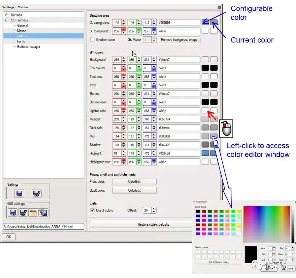Collapse the GUI settings tree node
The height and width of the screenshot is (278, 296).
7,20
